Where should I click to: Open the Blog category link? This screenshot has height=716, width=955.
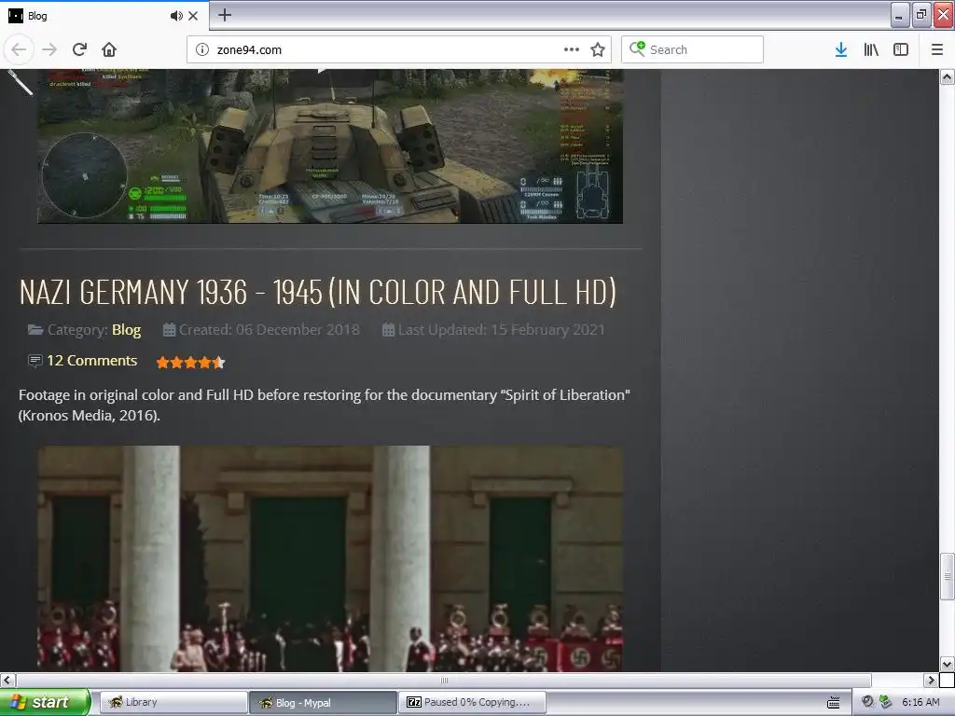click(x=126, y=329)
